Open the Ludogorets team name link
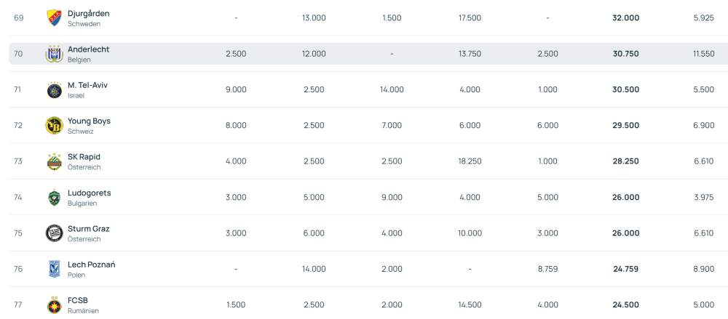Image resolution: width=728 pixels, height=319 pixels. coord(89,193)
